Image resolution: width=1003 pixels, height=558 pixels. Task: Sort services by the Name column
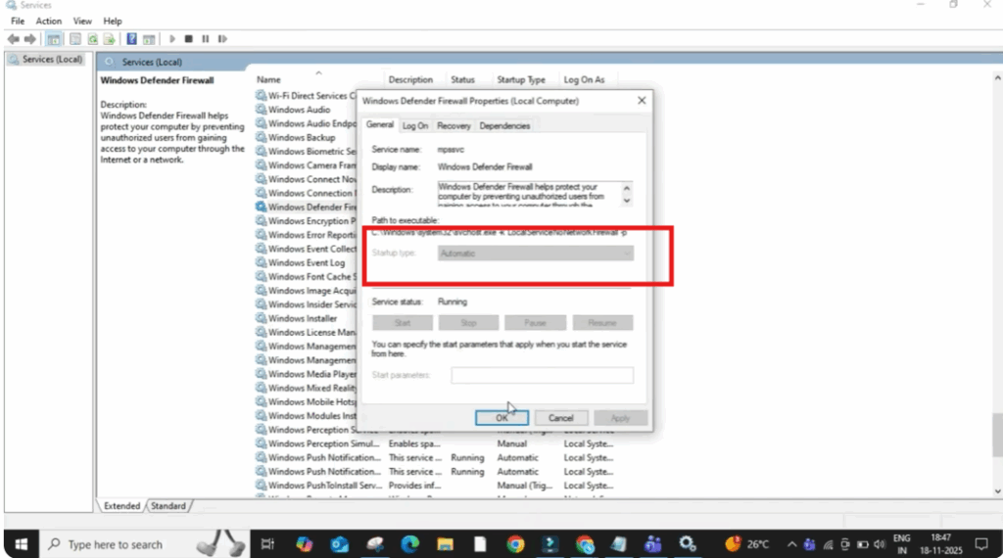pos(268,80)
